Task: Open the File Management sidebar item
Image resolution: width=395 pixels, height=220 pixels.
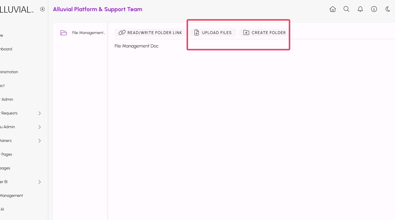Action: (x=11, y=195)
